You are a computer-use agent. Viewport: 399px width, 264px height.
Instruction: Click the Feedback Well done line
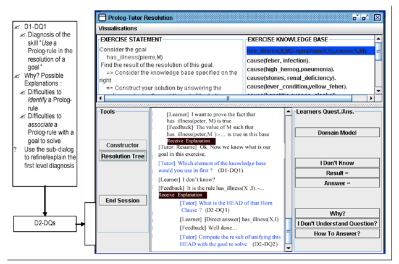[x=208, y=228]
